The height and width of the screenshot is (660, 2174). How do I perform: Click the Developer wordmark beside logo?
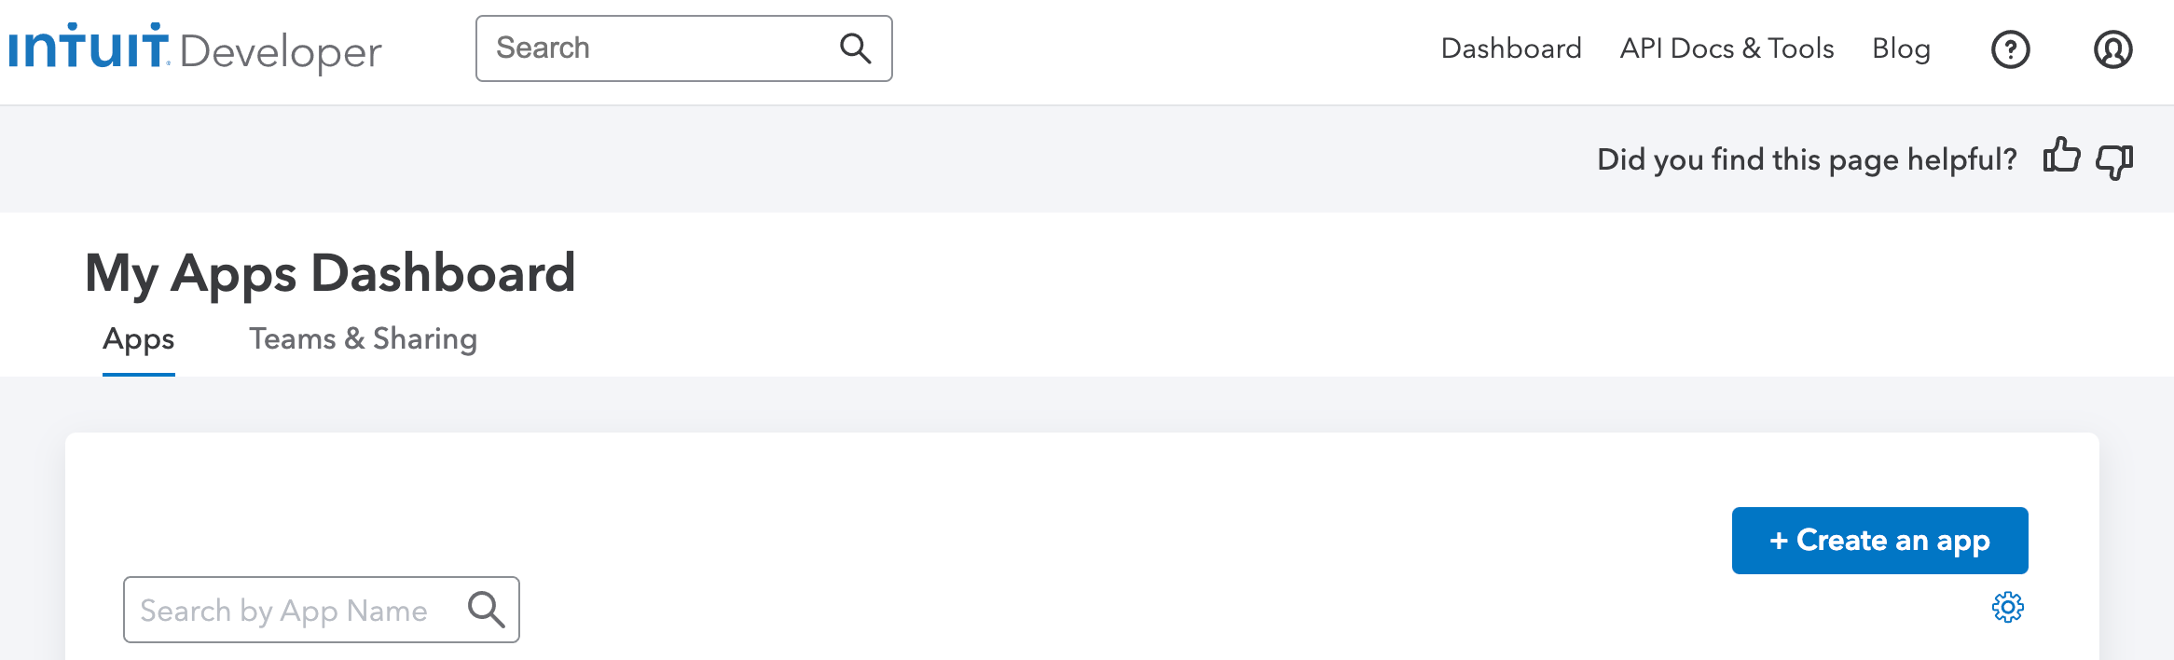pos(281,52)
